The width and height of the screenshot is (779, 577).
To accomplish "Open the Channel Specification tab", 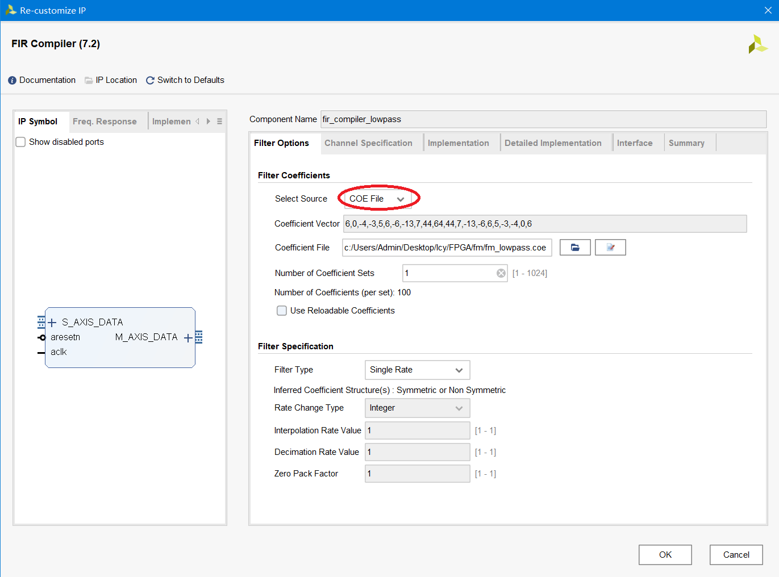I will pos(368,143).
